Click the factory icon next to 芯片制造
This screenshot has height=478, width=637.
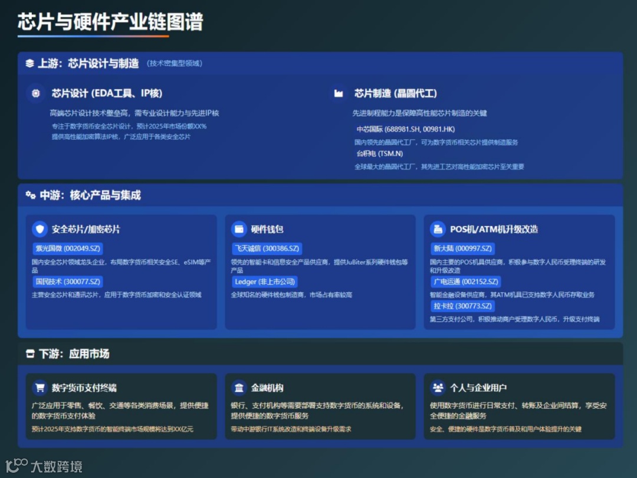(339, 93)
